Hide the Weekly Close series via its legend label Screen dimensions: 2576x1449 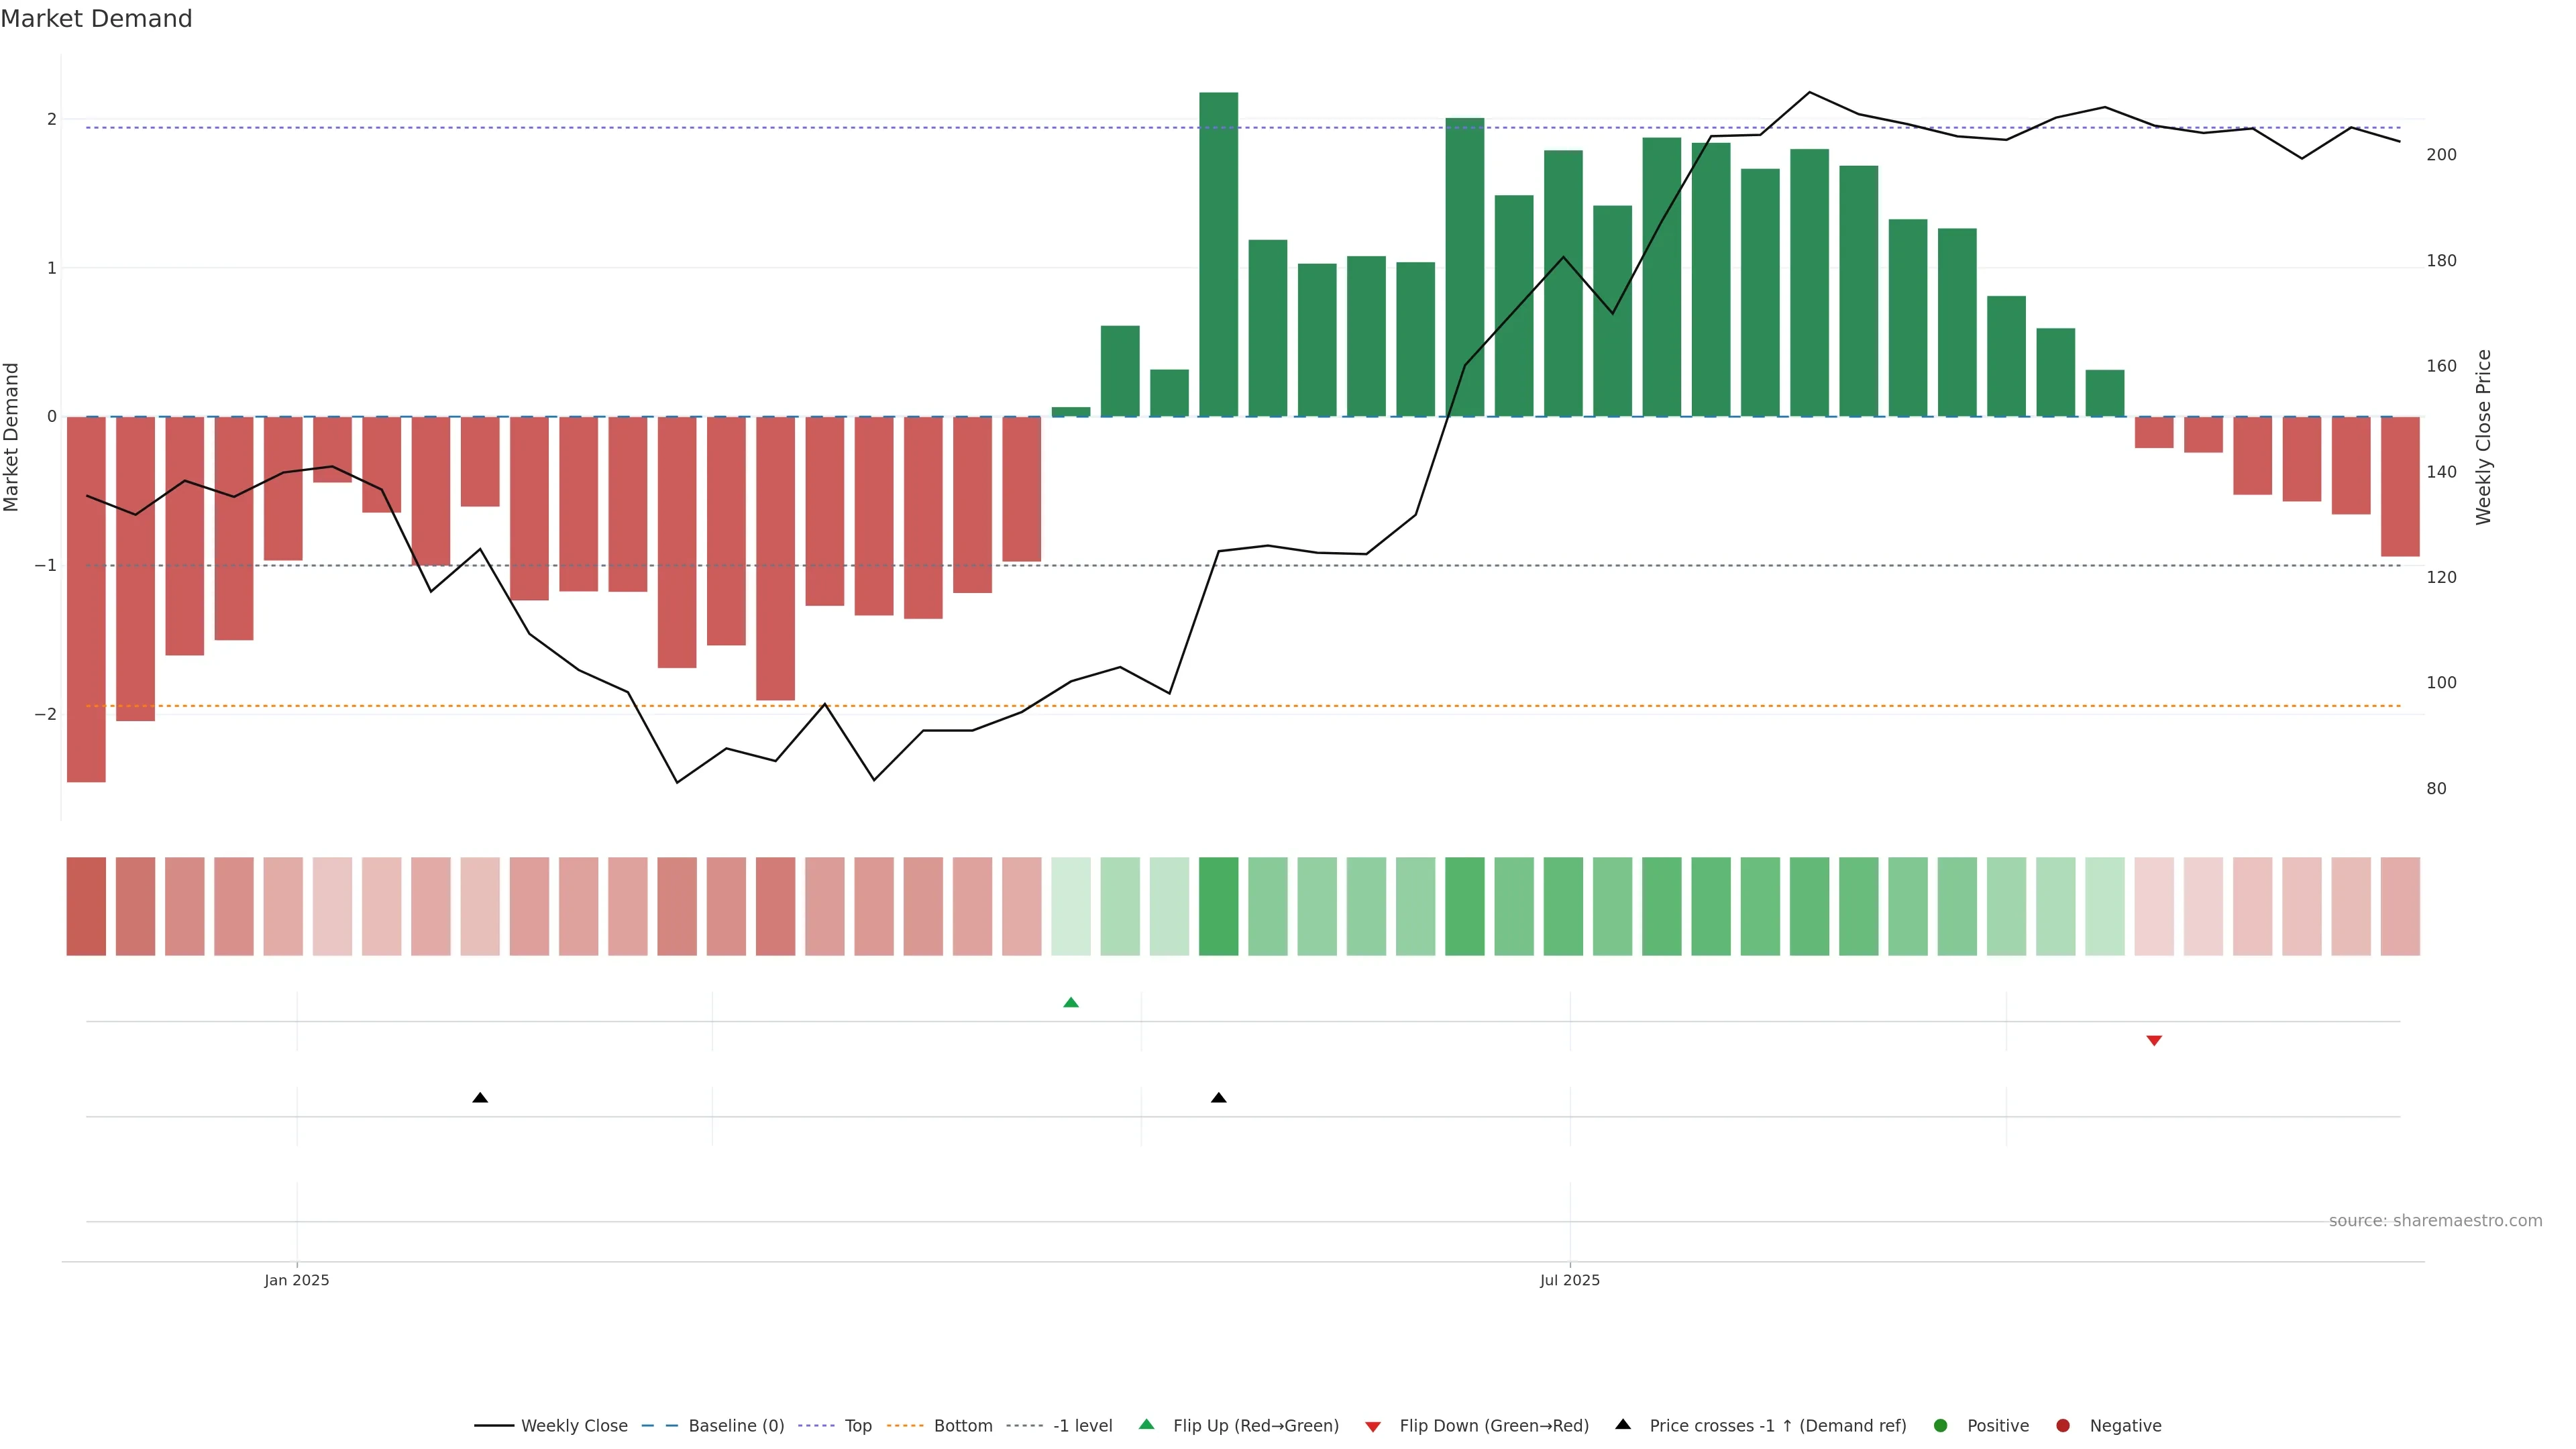click(x=574, y=1425)
